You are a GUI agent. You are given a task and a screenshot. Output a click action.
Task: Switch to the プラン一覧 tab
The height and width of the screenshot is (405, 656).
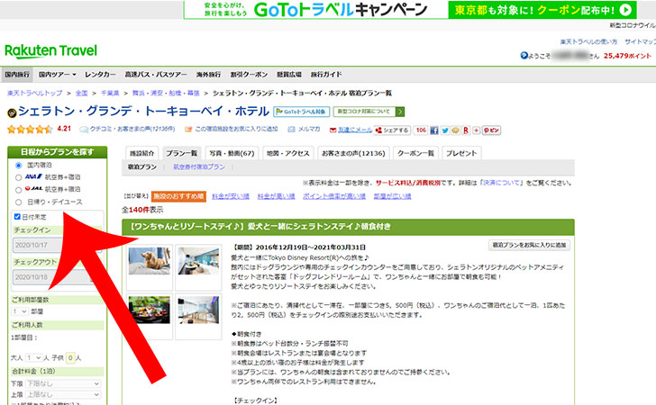[182, 153]
